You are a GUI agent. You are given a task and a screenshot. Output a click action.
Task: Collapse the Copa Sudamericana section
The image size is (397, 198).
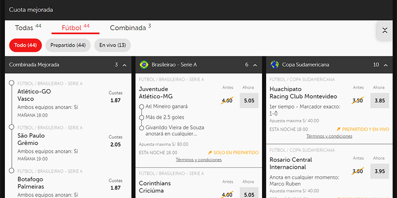[386, 65]
